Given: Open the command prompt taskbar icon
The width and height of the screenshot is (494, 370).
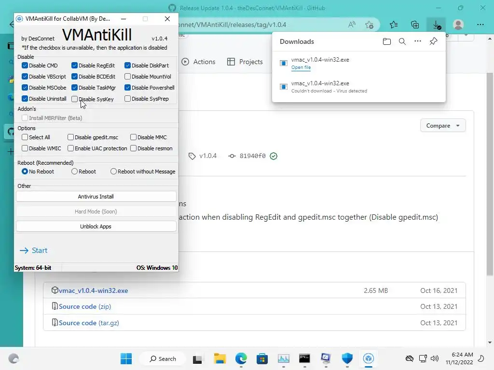Looking at the screenshot, I should coord(304,358).
